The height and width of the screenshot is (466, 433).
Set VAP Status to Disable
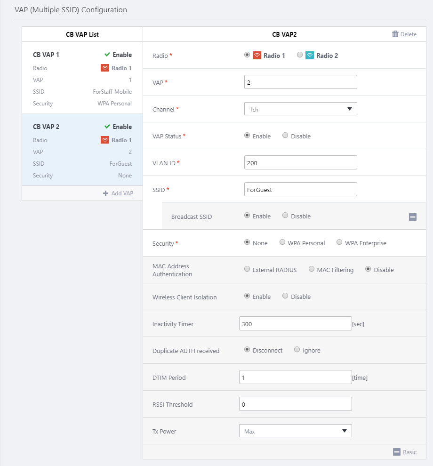(285, 136)
